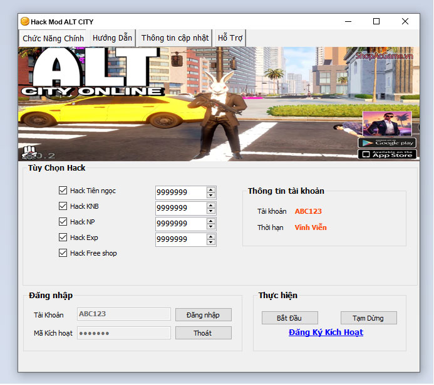Open the Hướng Dẫn tab

(x=112, y=38)
